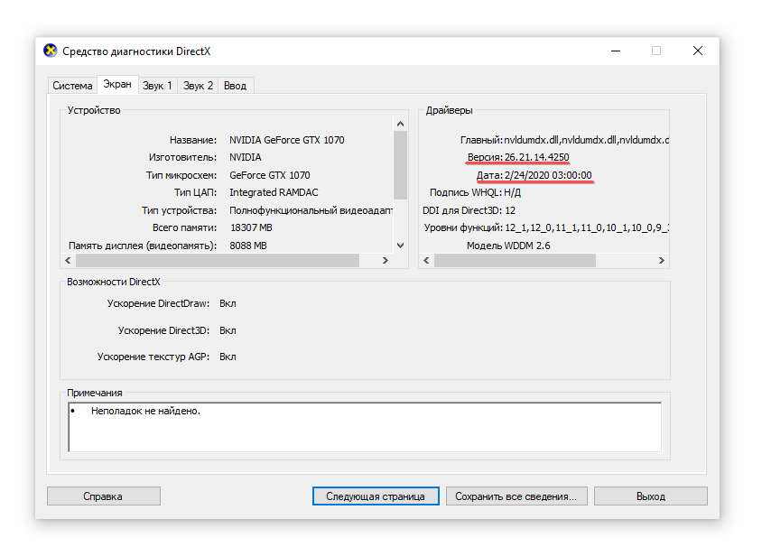Click up arrow of Устройство vertical scrollbar
The image size is (762, 547).
pos(401,124)
